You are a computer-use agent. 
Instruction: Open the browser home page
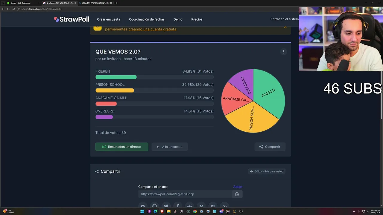coord(13,9)
